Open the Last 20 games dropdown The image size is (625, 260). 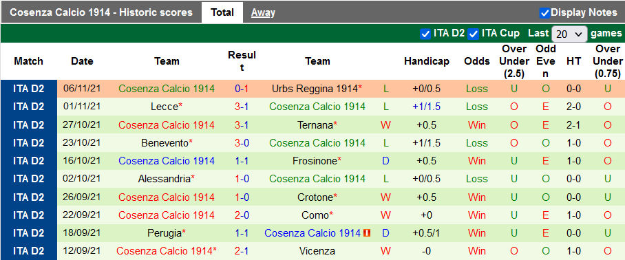pos(569,34)
